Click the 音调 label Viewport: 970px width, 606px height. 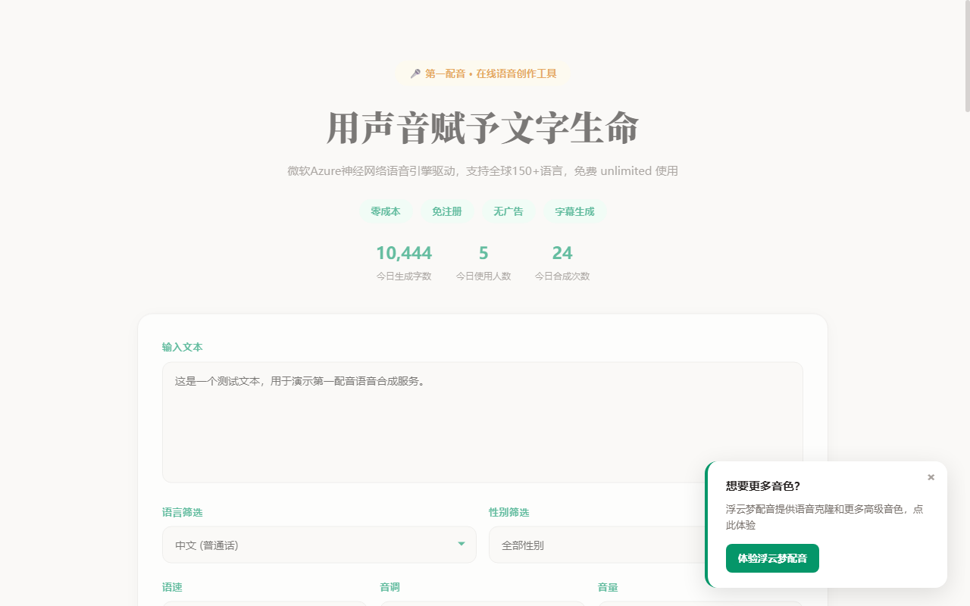[390, 587]
